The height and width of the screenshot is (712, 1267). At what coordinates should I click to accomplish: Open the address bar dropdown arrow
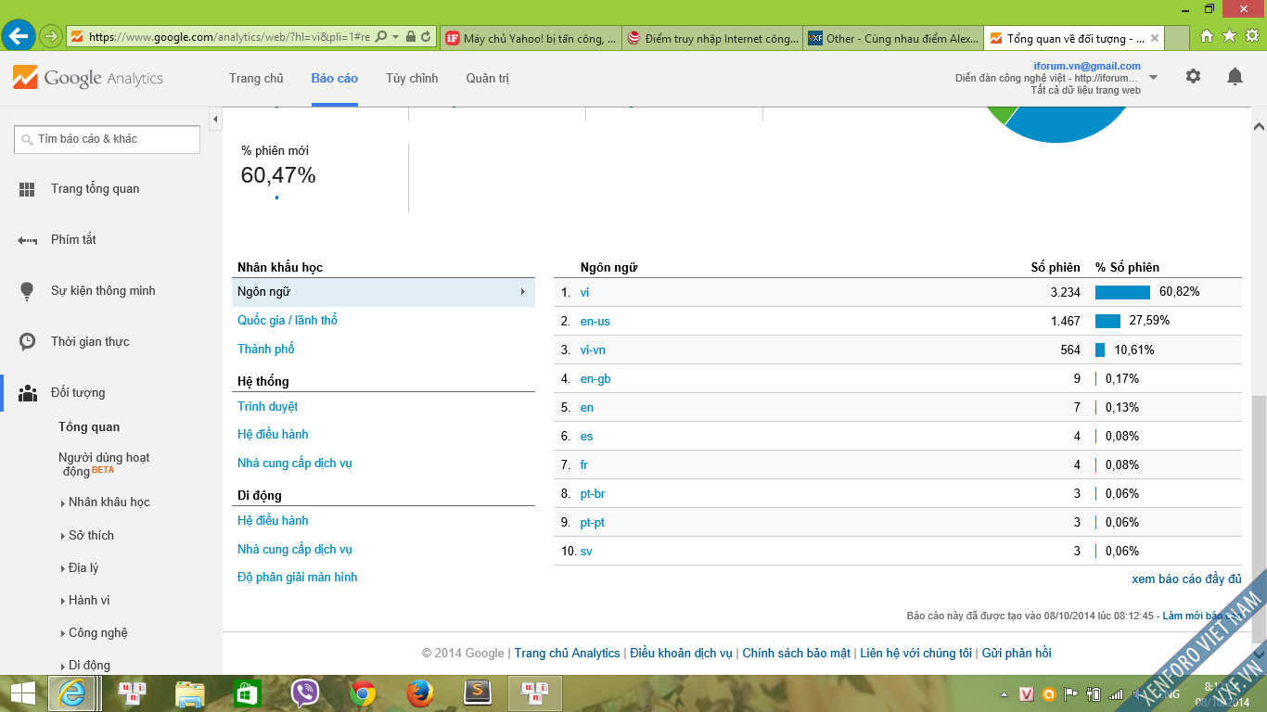click(x=396, y=37)
